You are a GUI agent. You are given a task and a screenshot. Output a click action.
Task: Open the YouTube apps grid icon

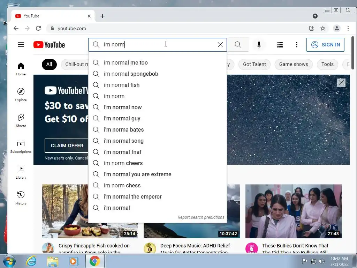[x=280, y=45]
